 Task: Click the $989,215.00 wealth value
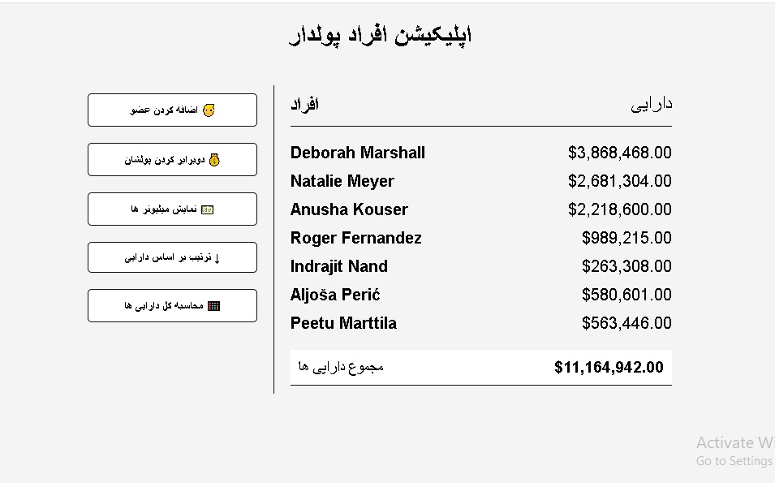626,238
